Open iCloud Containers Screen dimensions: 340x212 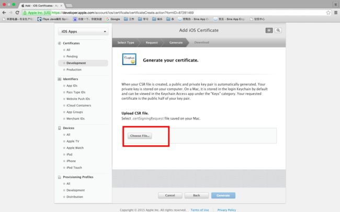[78, 105]
